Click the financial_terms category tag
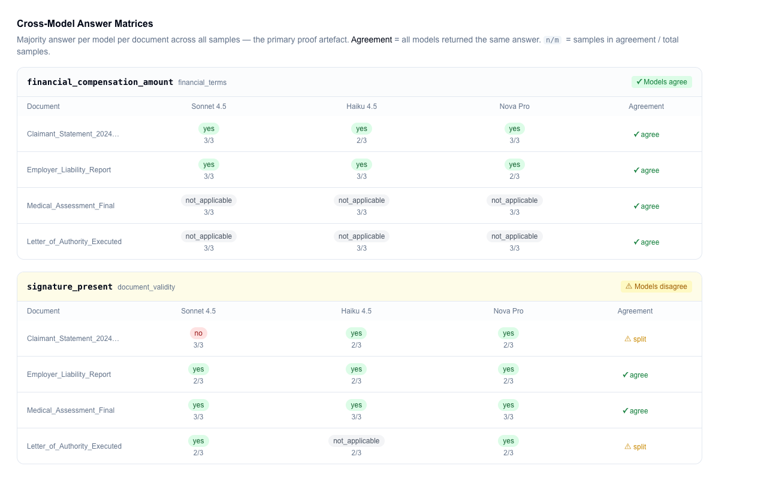Viewport: 767px width, 481px height. [203, 83]
